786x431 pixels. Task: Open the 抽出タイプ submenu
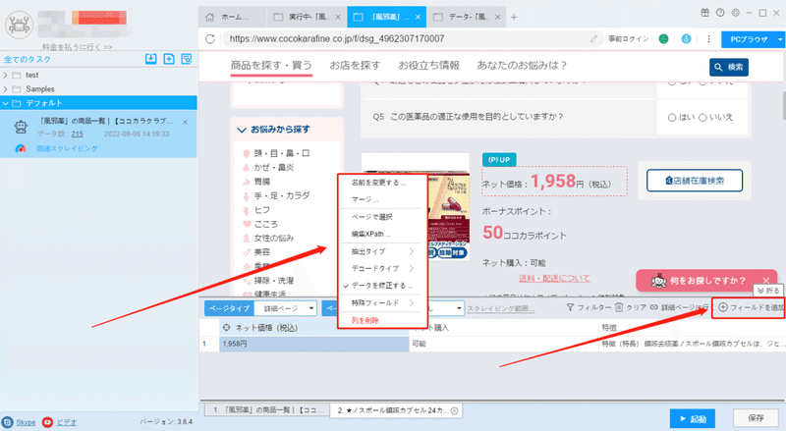pyautogui.click(x=380, y=251)
